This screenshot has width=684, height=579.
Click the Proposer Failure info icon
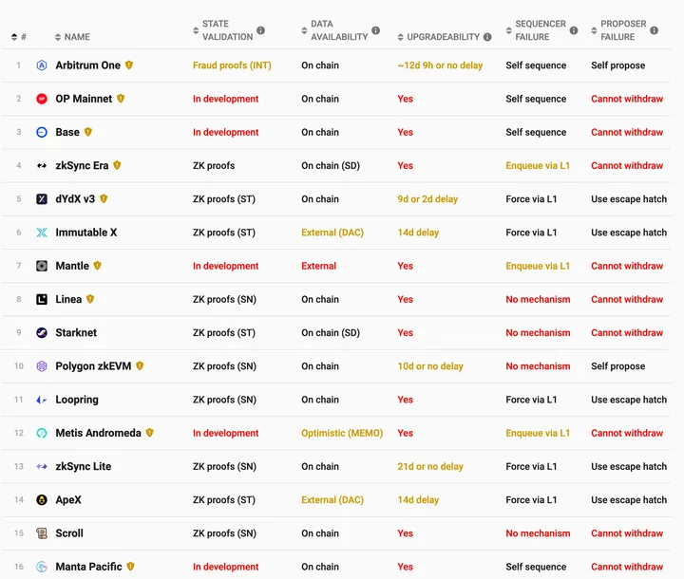(654, 30)
